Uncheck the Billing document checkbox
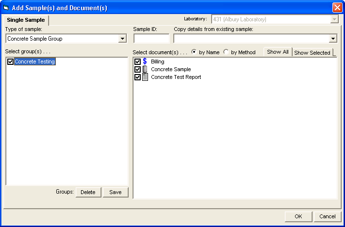Image resolution: width=345 pixels, height=227 pixels. coord(137,62)
